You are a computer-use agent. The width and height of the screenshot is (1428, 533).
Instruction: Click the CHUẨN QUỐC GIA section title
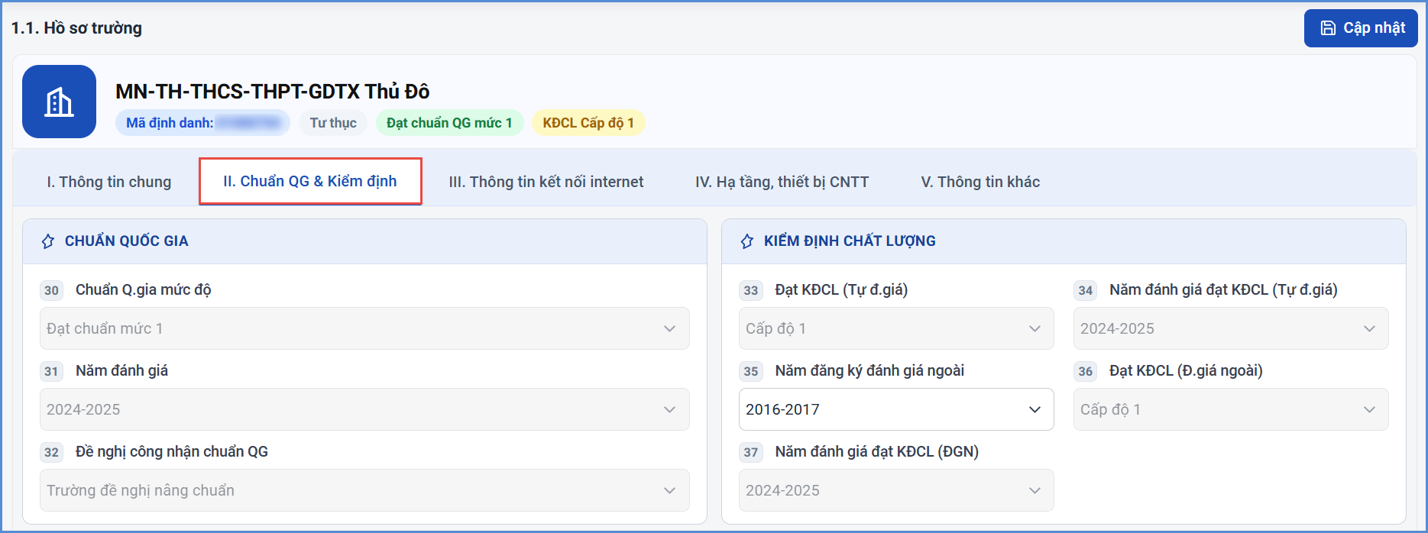[126, 241]
